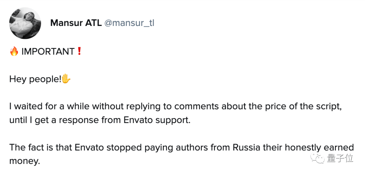
Task: Click the @mansur_tl username handle
Action: (129, 23)
